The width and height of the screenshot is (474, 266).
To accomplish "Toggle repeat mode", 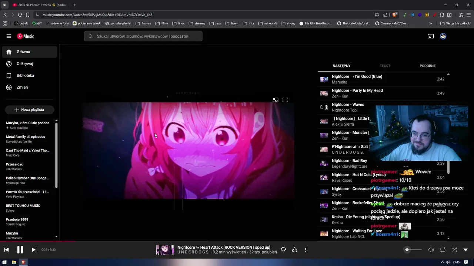I will [443, 250].
